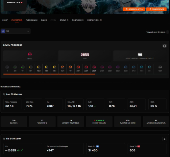This screenshot has width=170, height=157.
Task: Click the Last 30 Matches trophy icon
Action: (4, 94)
